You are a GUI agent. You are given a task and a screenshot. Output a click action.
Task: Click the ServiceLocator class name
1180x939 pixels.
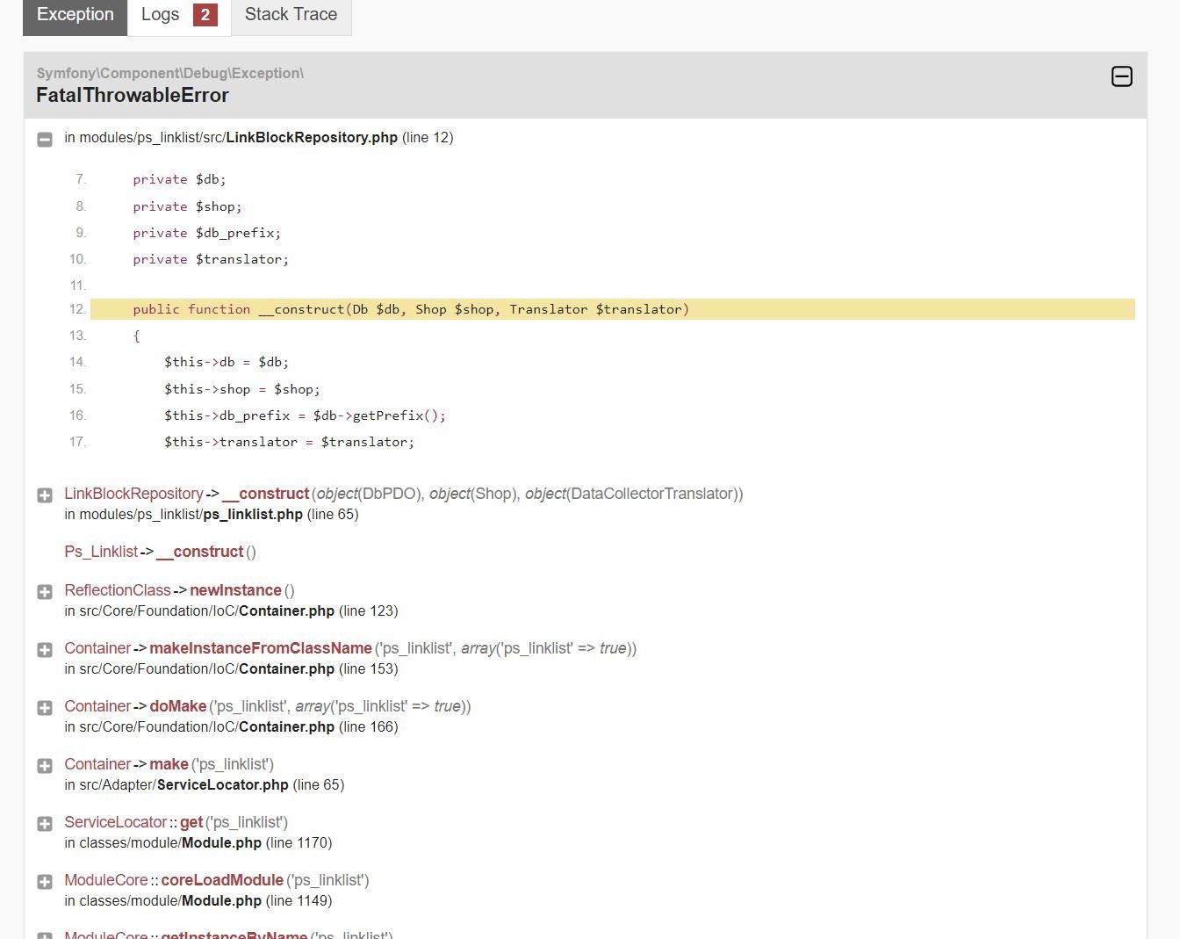pyautogui.click(x=115, y=822)
